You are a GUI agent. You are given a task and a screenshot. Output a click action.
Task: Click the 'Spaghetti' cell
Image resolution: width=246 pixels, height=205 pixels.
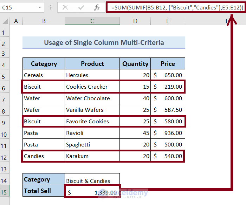coord(92,145)
